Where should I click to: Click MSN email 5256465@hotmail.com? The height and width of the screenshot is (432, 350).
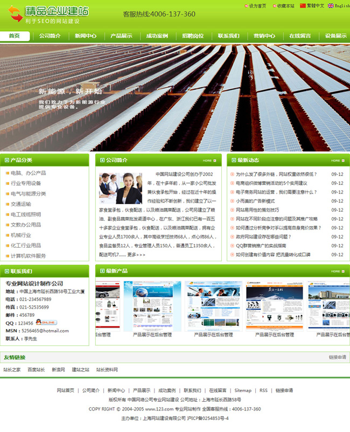tap(45, 331)
